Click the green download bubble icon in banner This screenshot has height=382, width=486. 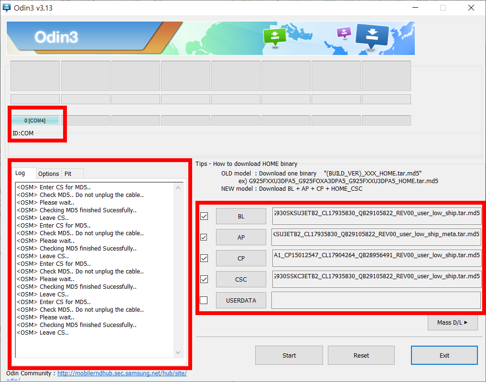pyautogui.click(x=275, y=37)
